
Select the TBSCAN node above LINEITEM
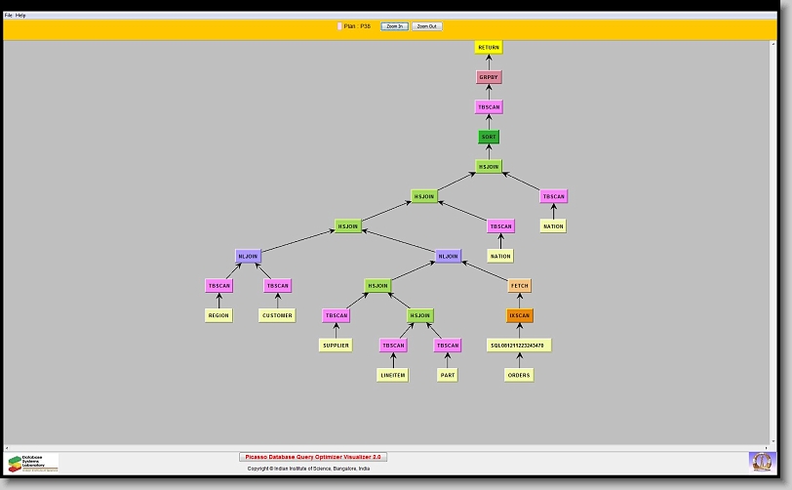pos(393,346)
